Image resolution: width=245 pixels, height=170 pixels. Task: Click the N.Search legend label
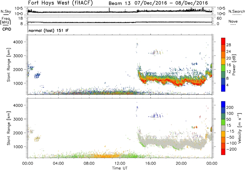pos(236,11)
